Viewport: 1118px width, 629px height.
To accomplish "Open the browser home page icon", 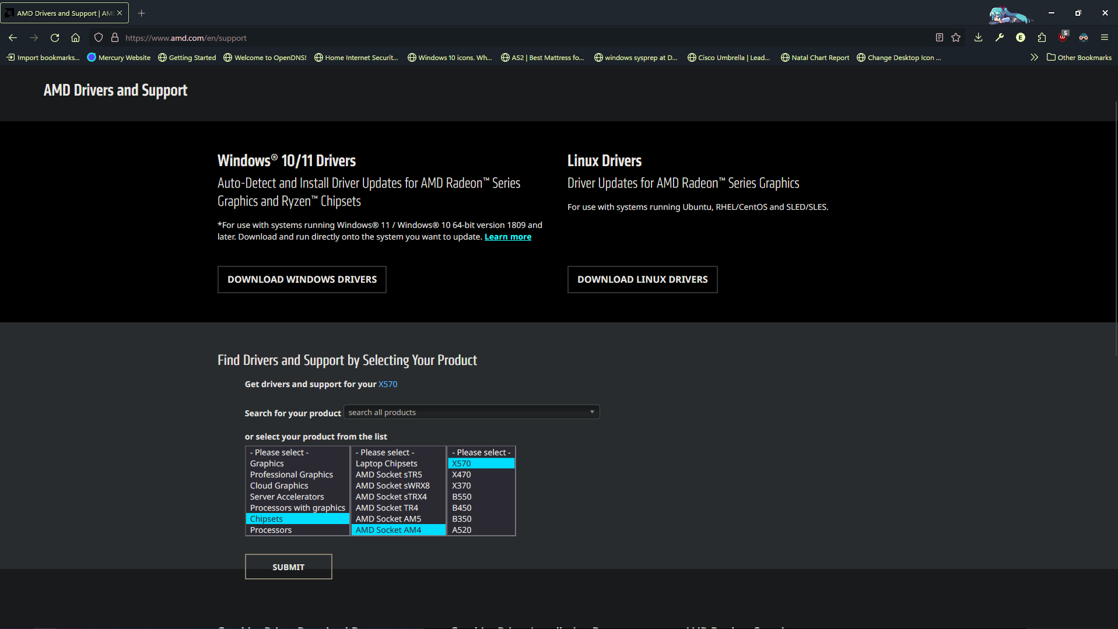I will [76, 38].
